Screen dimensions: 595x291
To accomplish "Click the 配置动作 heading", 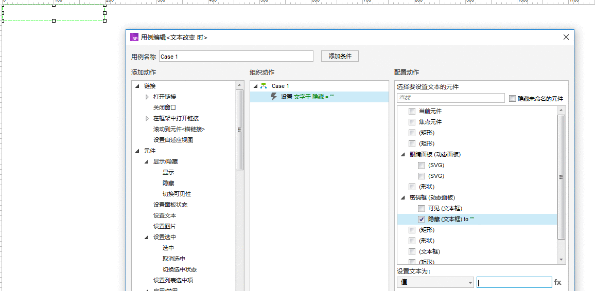I will [407, 72].
